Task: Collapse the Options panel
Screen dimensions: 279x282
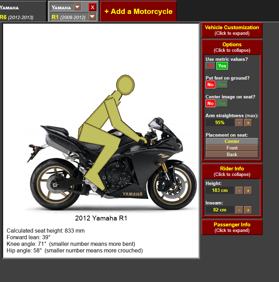Action: click(x=232, y=47)
